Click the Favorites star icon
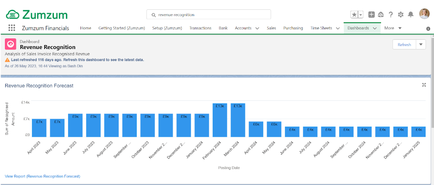The width and height of the screenshot is (434, 185). tap(354, 15)
